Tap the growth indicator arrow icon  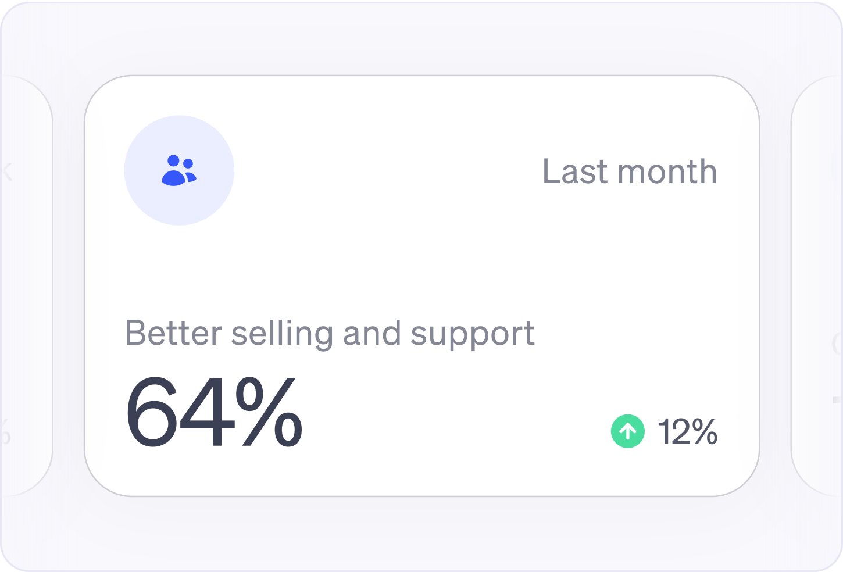[x=627, y=432]
